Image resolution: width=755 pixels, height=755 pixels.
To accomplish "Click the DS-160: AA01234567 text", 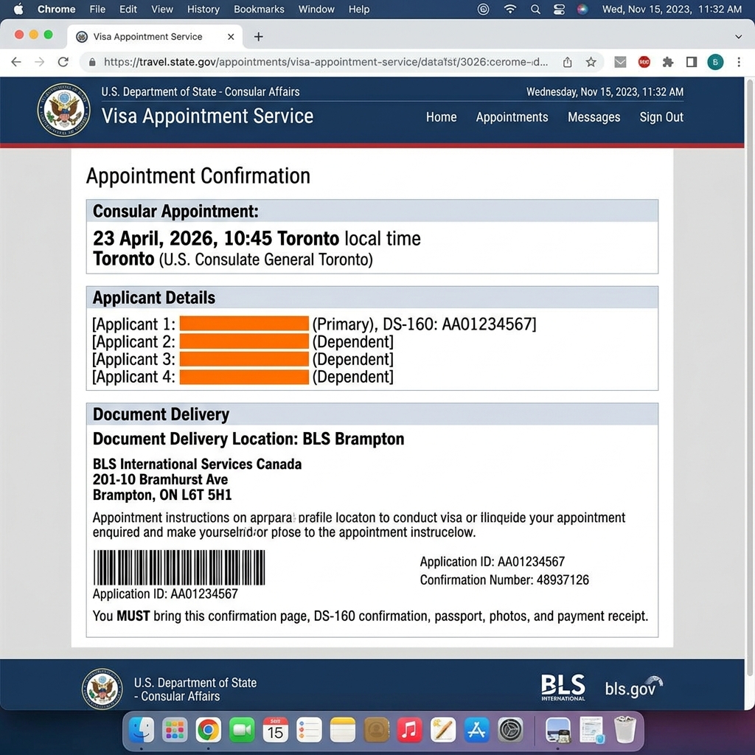I will (459, 324).
